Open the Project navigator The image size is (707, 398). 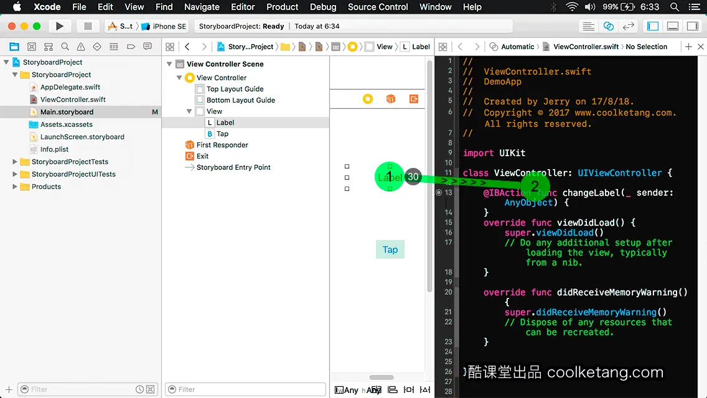[14, 47]
